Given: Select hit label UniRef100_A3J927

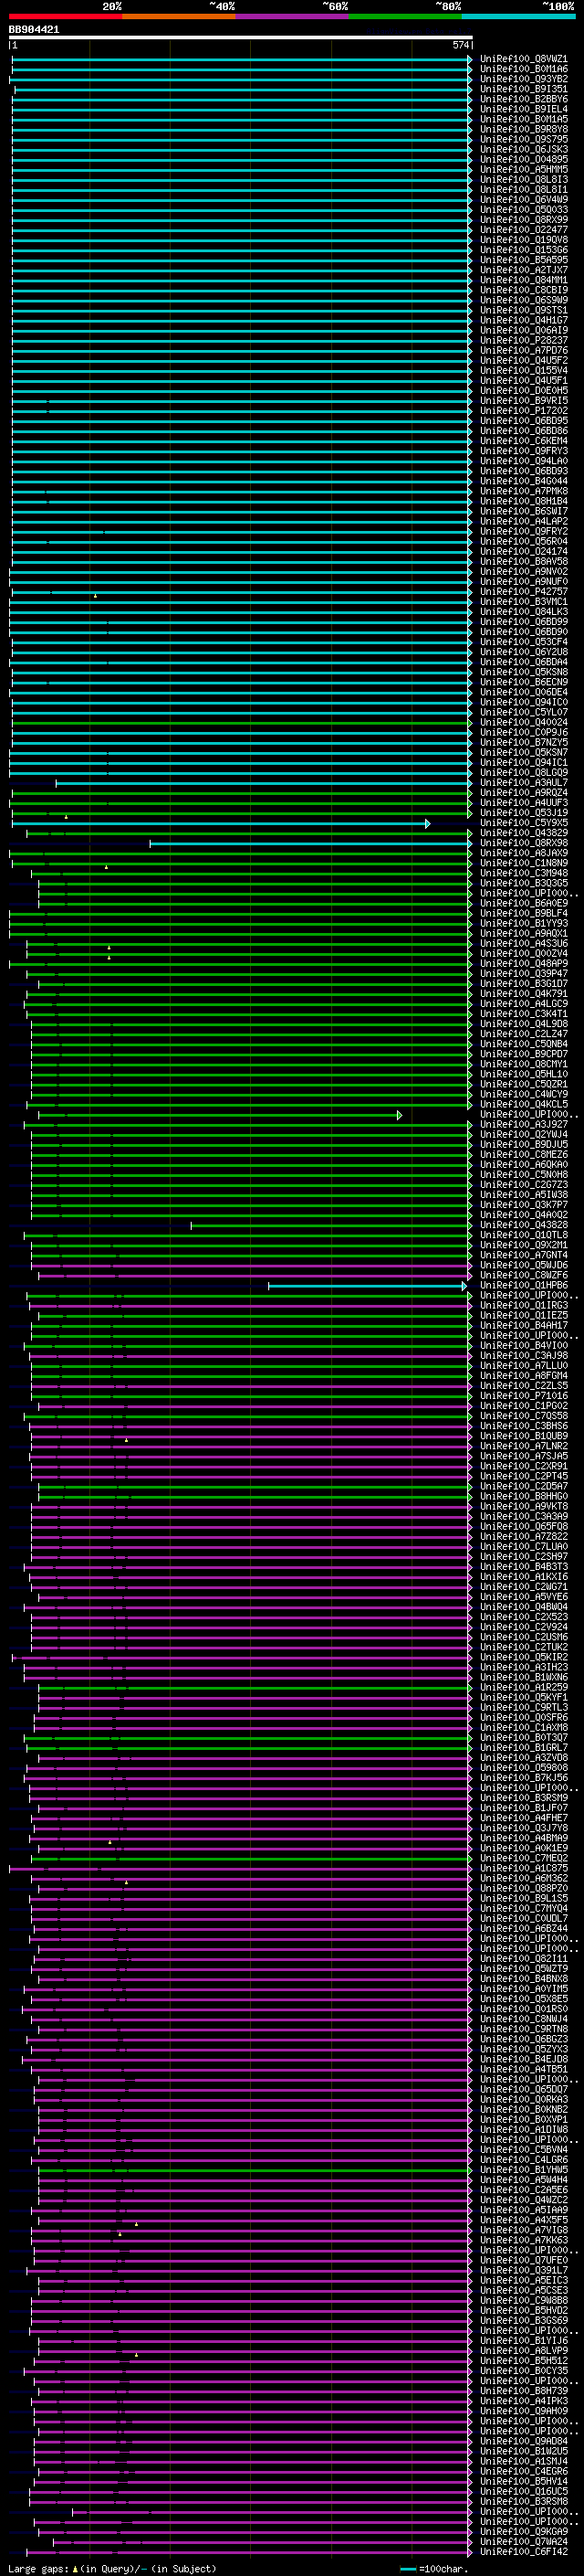Looking at the screenshot, I should click(x=524, y=1124).
